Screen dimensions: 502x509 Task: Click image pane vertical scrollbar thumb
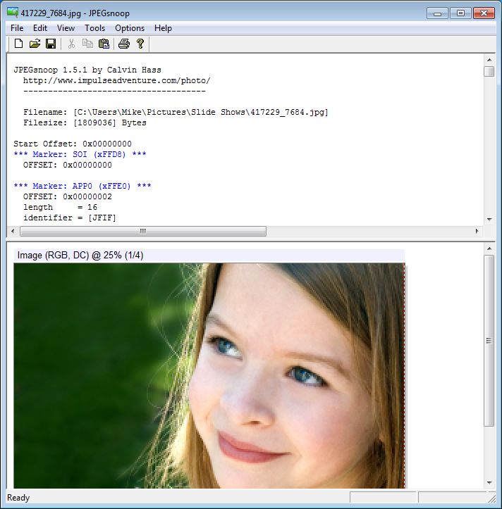coord(489,341)
